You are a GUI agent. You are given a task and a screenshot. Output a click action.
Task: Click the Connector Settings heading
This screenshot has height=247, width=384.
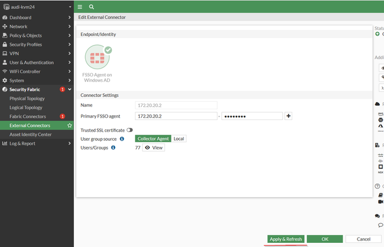[x=99, y=95]
